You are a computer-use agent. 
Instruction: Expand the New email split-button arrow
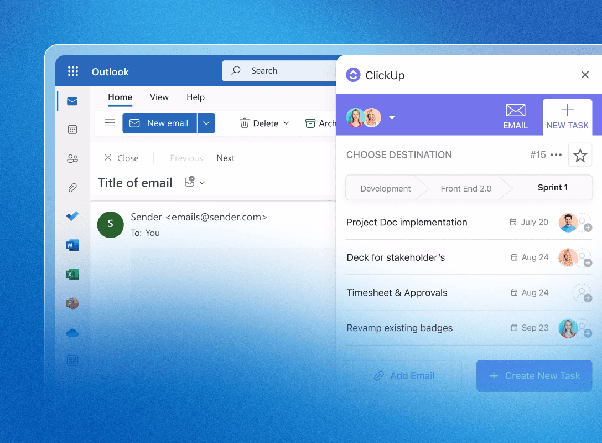[x=206, y=123]
